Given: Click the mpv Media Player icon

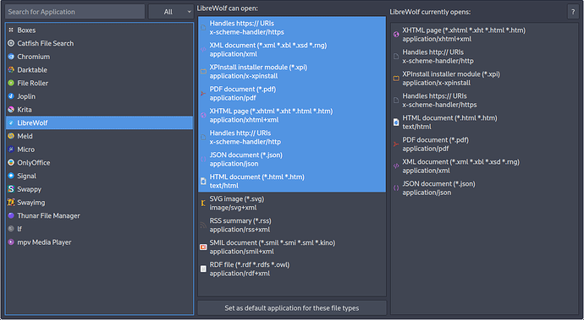Looking at the screenshot, I should (x=11, y=242).
